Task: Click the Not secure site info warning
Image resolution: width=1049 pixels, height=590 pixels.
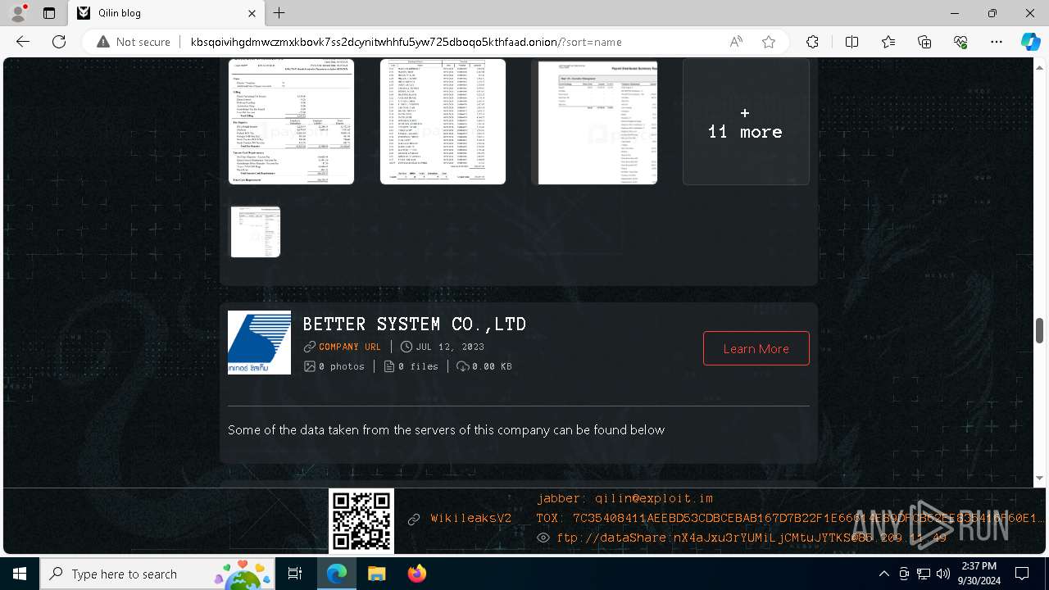Action: [134, 42]
